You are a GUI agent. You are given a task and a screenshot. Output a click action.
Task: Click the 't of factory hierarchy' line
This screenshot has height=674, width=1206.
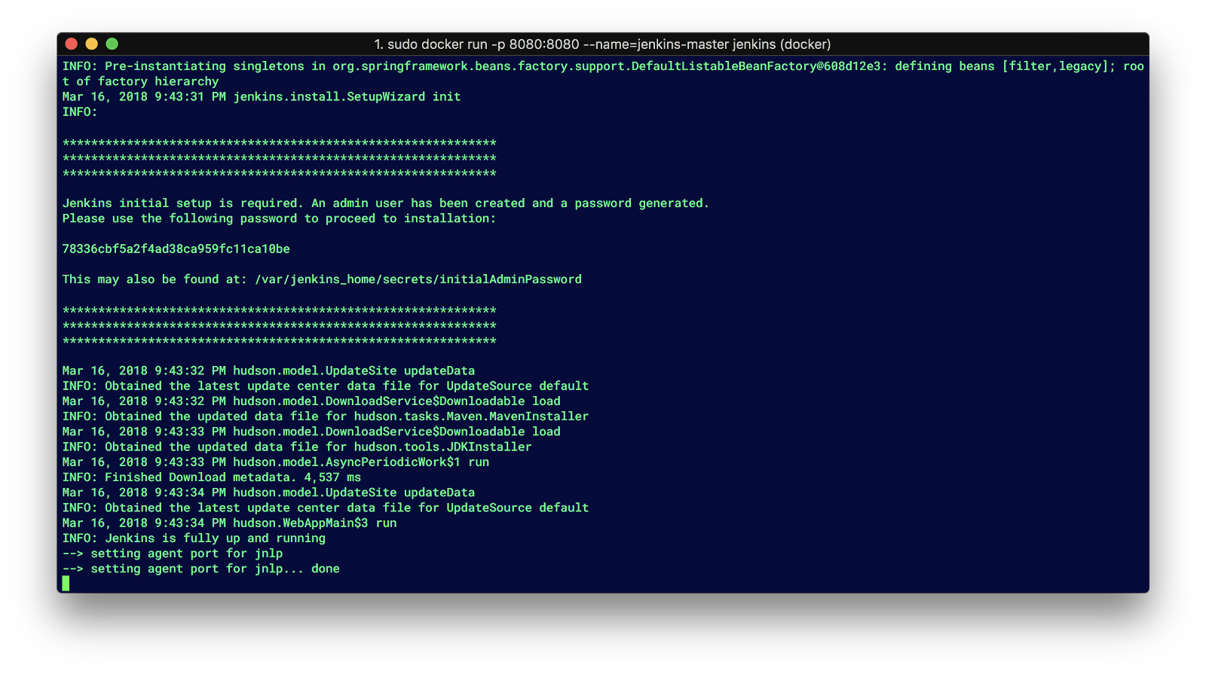tap(140, 81)
